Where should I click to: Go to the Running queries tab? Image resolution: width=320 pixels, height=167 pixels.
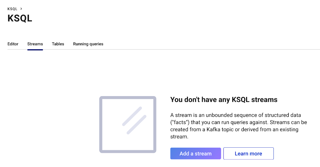point(88,44)
